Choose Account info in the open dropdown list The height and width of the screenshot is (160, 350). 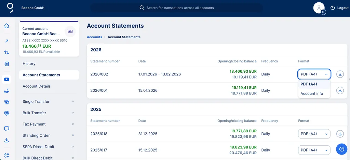pyautogui.click(x=314, y=93)
